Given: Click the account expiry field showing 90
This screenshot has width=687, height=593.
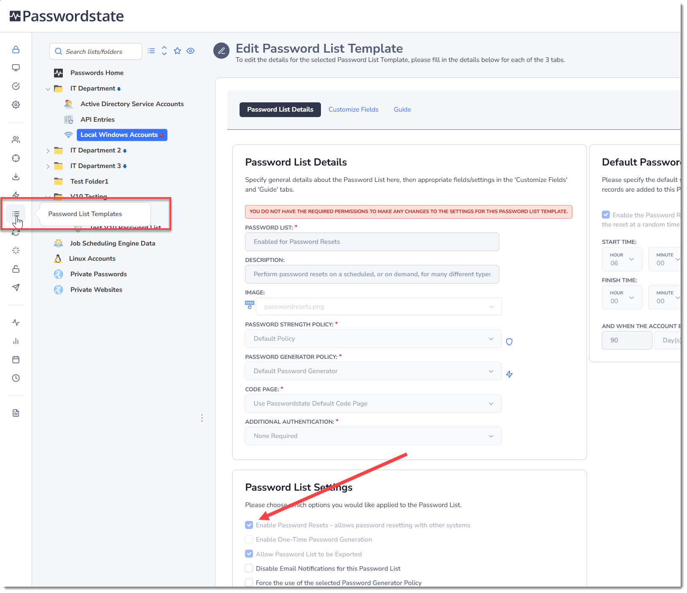Looking at the screenshot, I should [627, 340].
